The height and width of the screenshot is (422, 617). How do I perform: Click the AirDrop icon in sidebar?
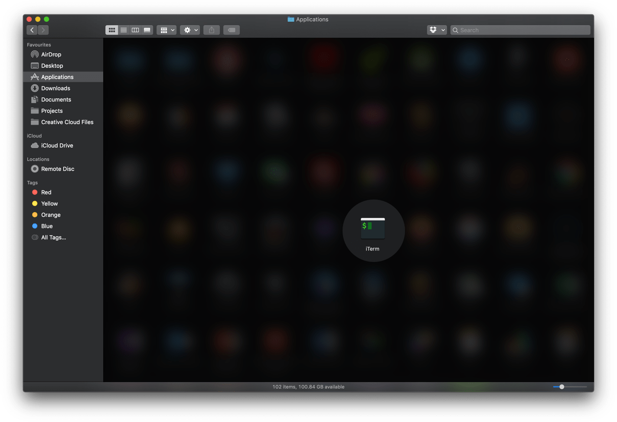coord(35,54)
